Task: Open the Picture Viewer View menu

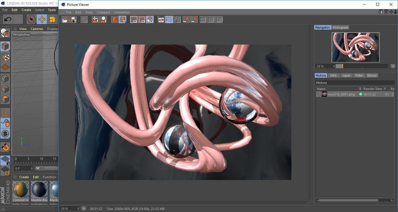Action: (x=89, y=12)
